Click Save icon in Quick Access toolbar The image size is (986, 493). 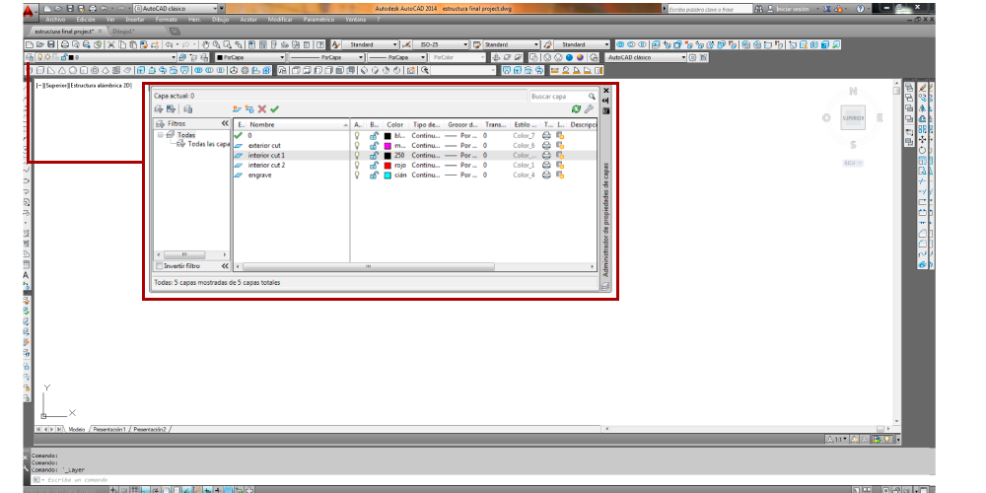[x=70, y=9]
